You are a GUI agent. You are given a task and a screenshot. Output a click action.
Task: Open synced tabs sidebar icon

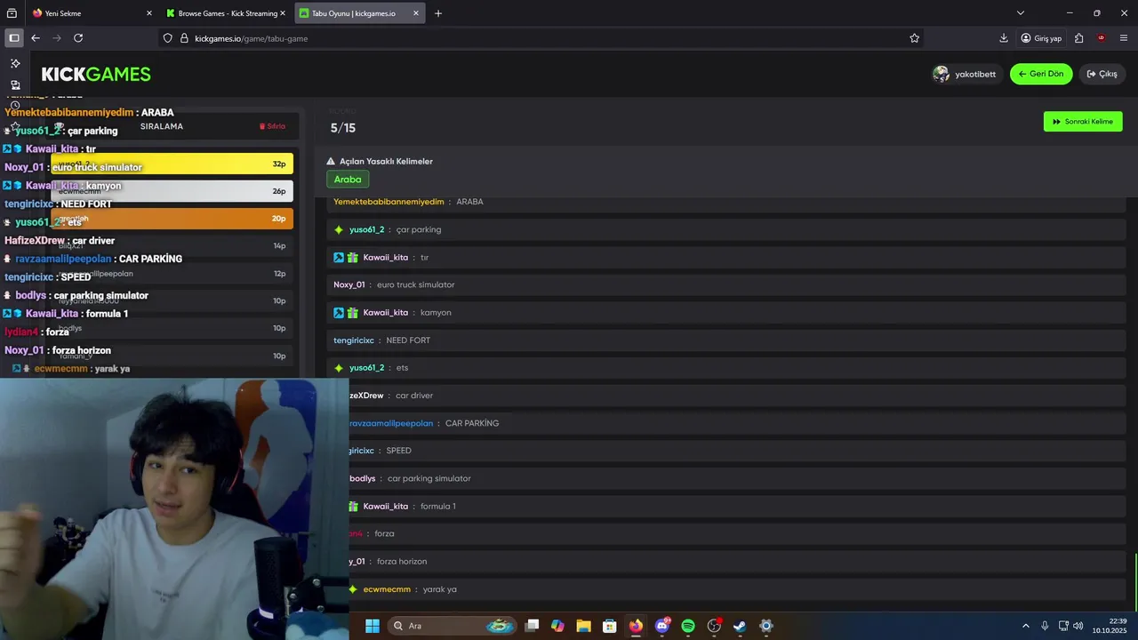point(15,85)
